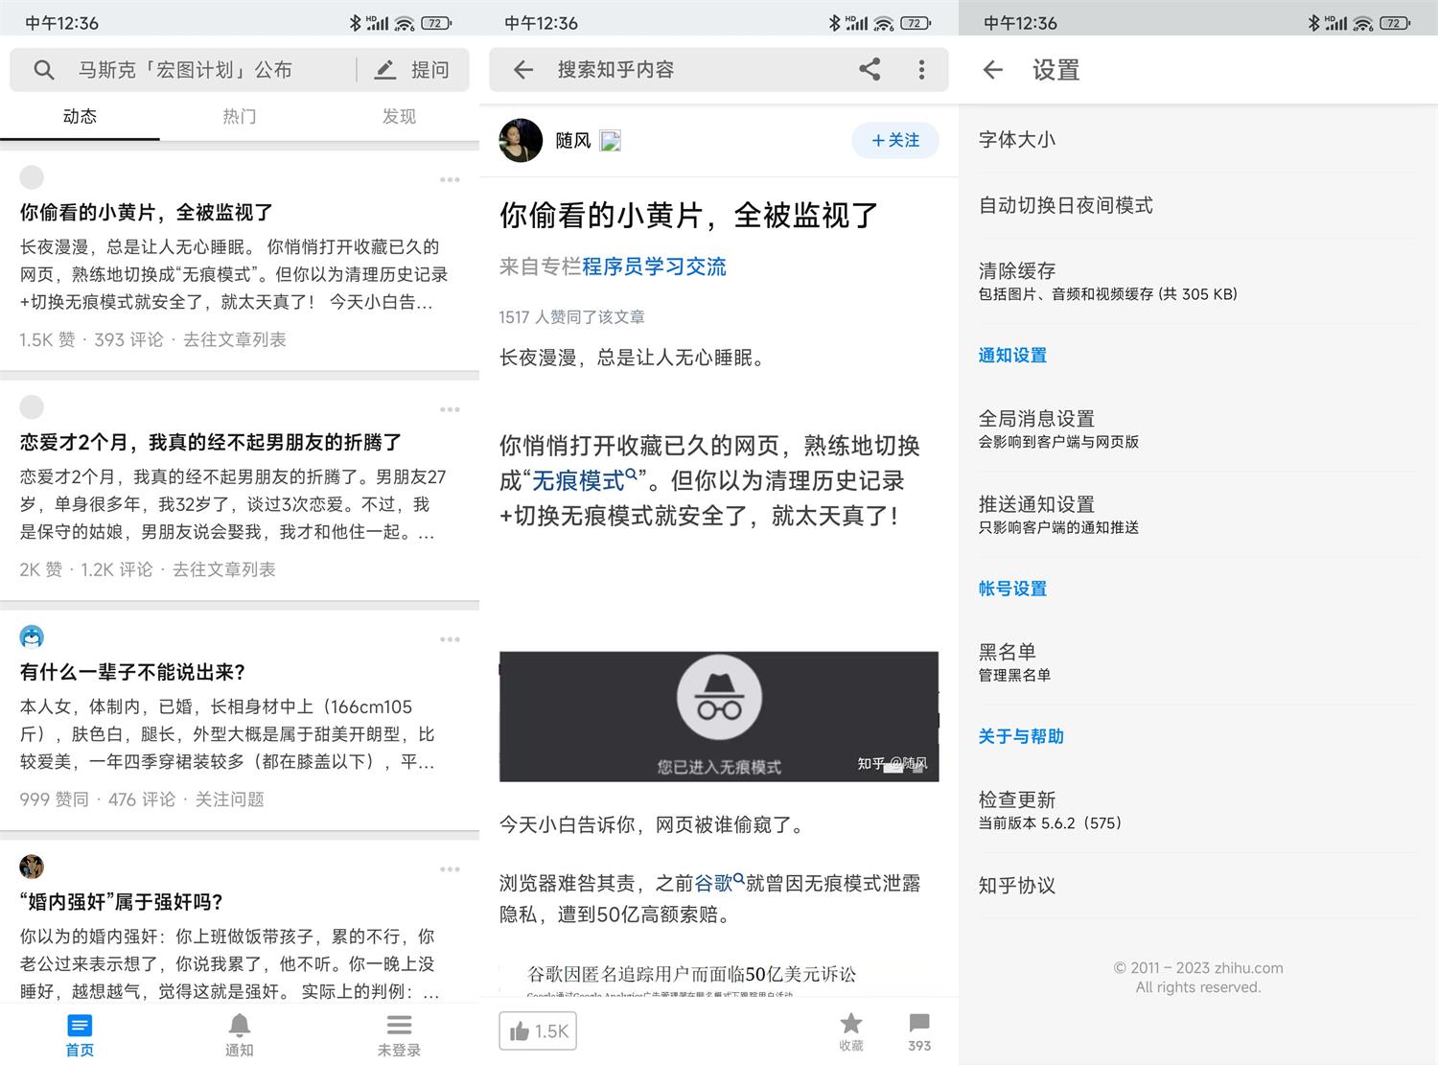Open the 程序员学习交流 column link

click(655, 266)
